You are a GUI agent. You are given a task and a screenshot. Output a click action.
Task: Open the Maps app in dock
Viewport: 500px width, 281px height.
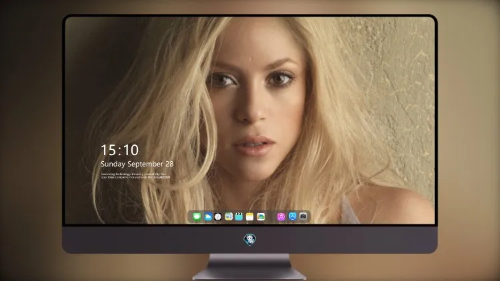click(x=228, y=216)
